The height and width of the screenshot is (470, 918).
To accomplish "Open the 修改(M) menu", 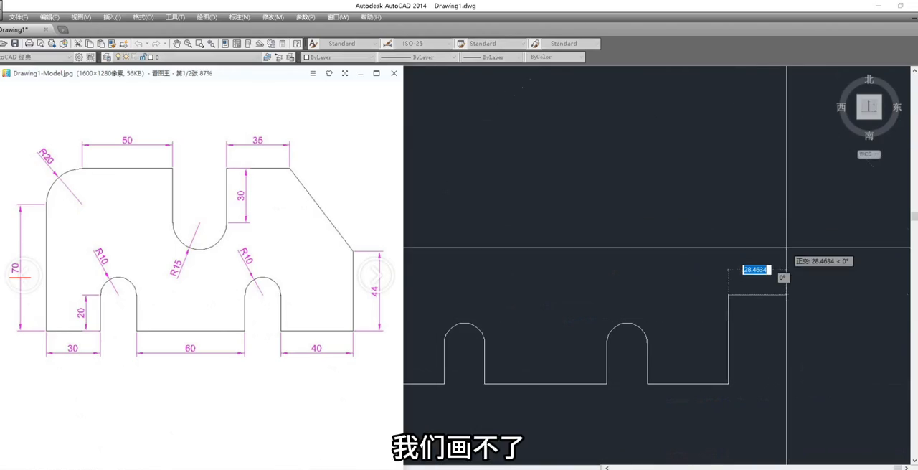I will click(273, 17).
